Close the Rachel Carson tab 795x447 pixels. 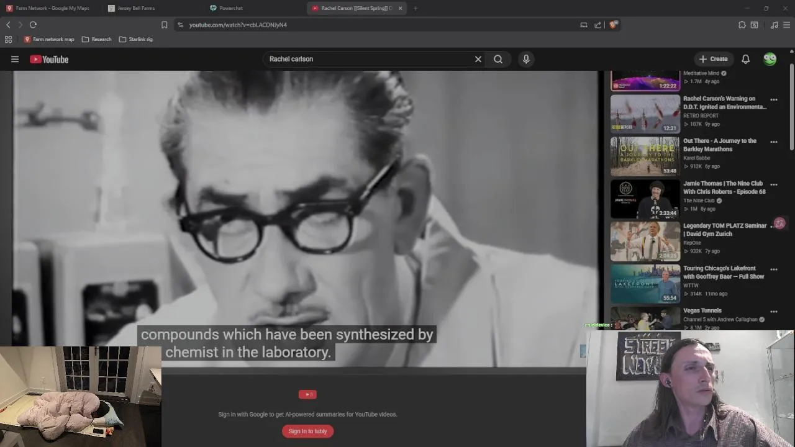(400, 8)
